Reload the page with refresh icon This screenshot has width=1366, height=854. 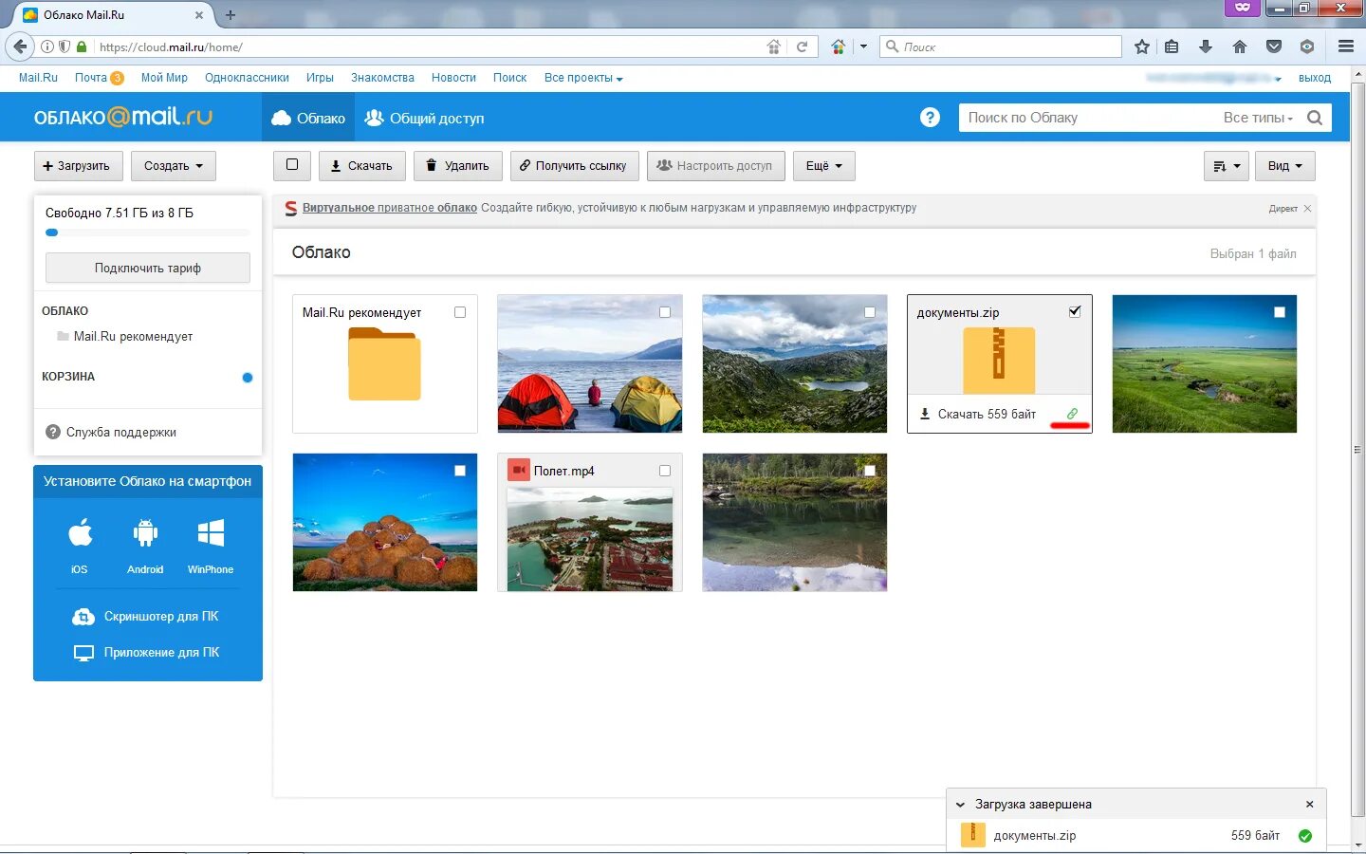click(803, 46)
